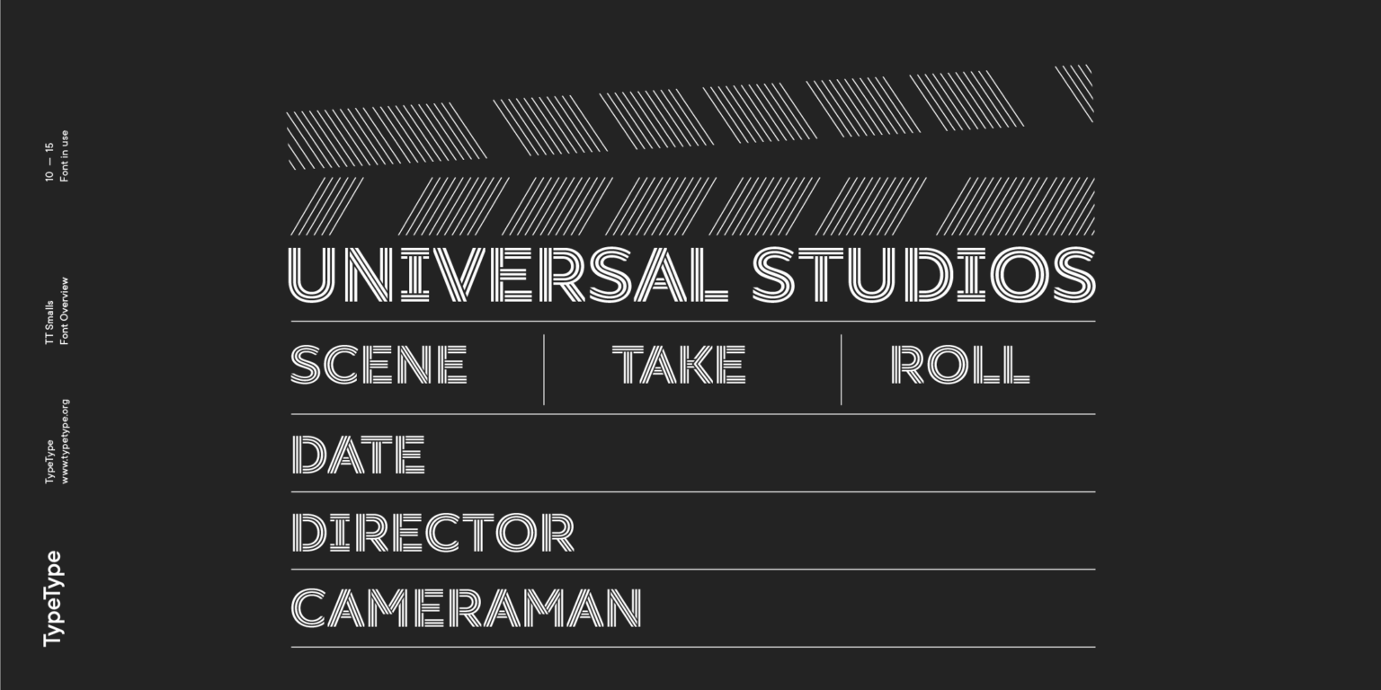Click the large TypeType logo
The height and width of the screenshot is (690, 1381).
(53, 598)
